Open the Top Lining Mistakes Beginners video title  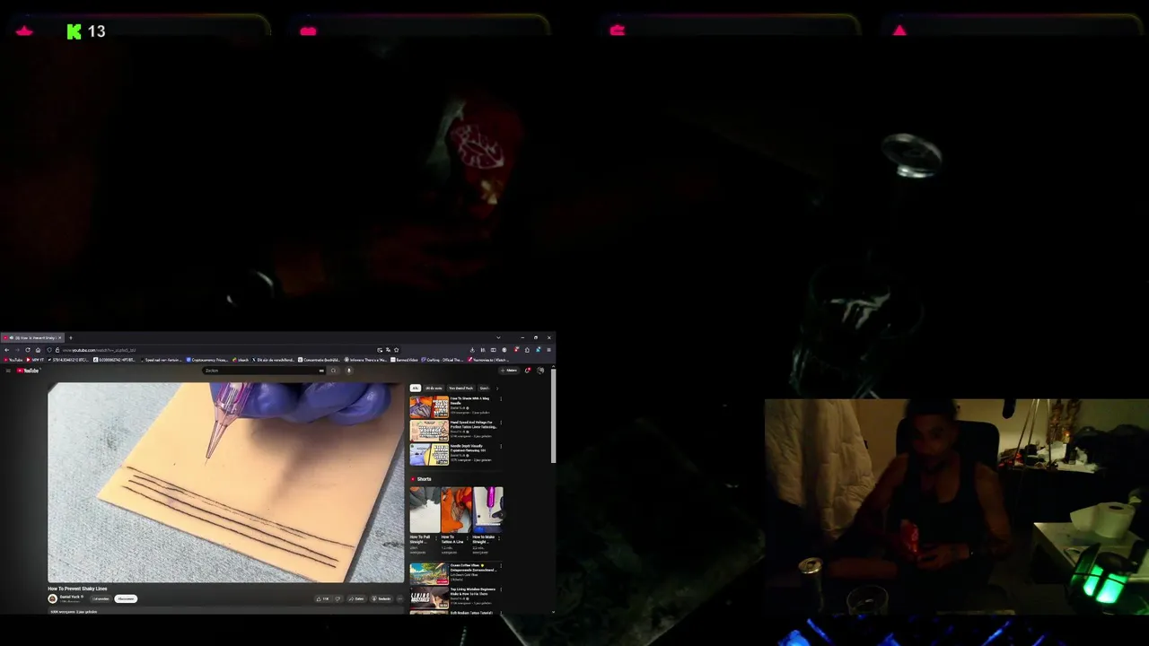coord(472,590)
